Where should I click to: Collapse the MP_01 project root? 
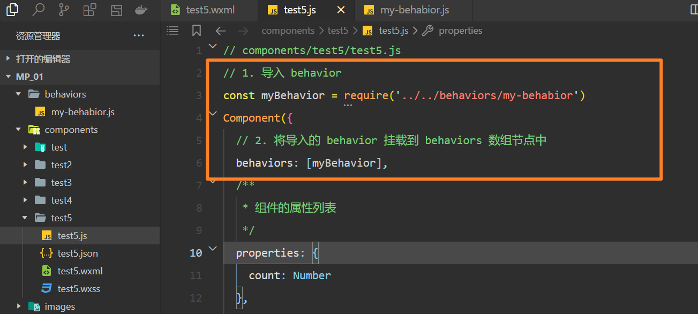tap(80, 77)
